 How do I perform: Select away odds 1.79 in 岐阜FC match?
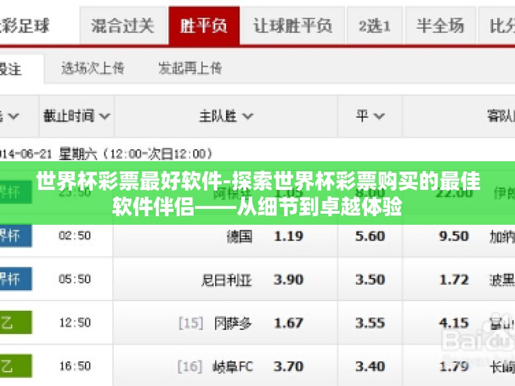(453, 366)
